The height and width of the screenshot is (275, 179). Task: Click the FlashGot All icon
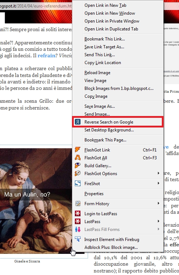pyautogui.click(x=78, y=158)
